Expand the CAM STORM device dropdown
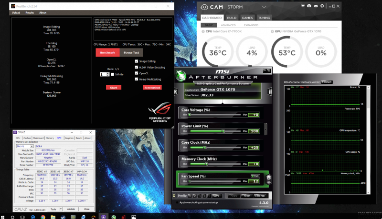 pyautogui.click(x=264, y=7)
